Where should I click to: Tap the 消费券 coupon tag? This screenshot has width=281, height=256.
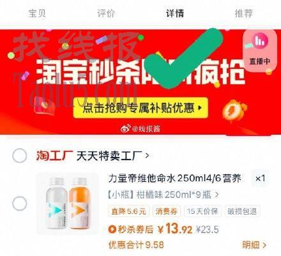(167, 211)
